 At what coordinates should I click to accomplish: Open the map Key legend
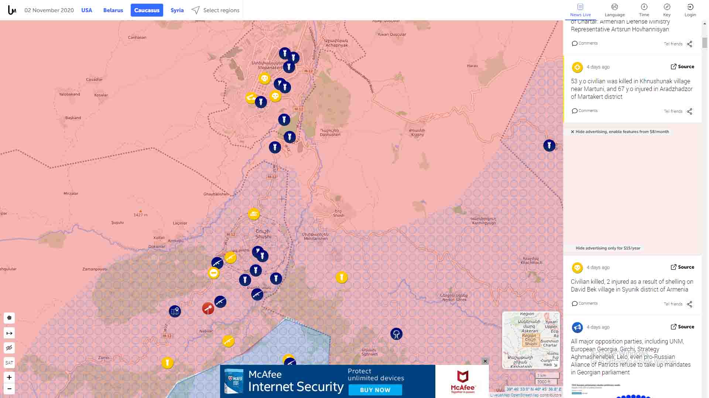tap(667, 7)
